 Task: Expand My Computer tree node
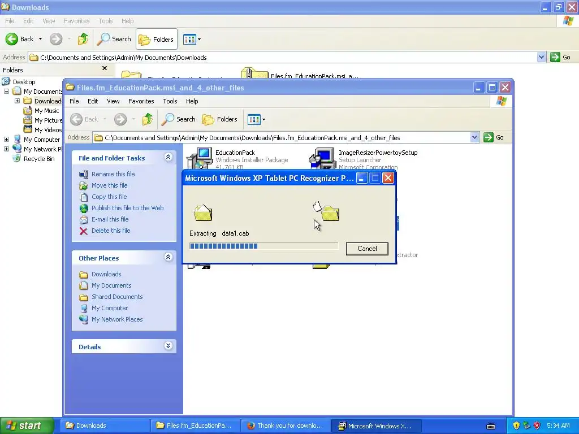point(6,140)
